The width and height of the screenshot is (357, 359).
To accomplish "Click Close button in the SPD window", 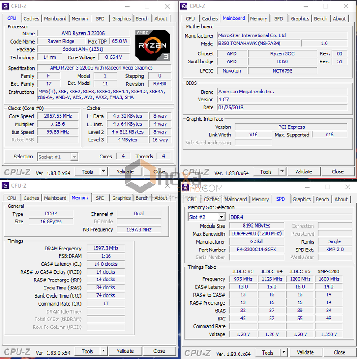I will pos(340,353).
